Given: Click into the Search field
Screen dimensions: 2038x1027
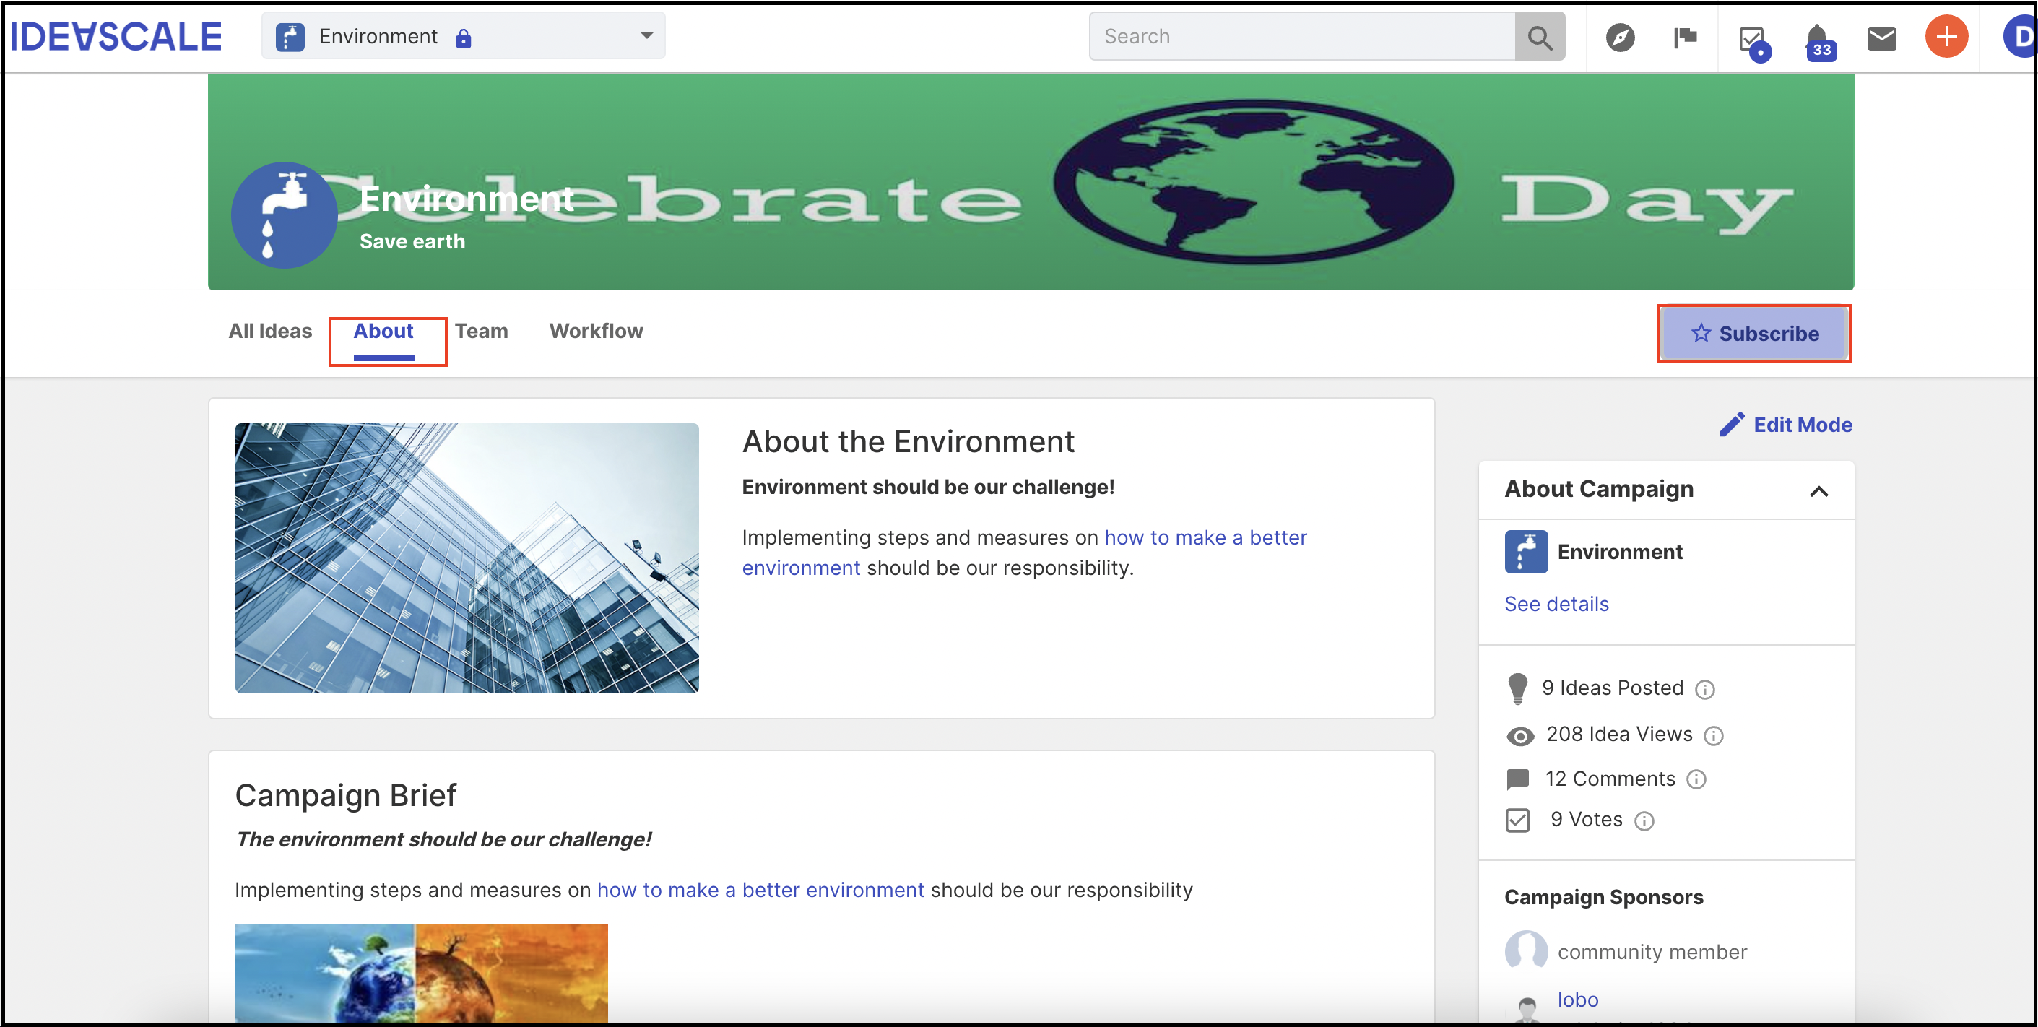Looking at the screenshot, I should [1301, 36].
